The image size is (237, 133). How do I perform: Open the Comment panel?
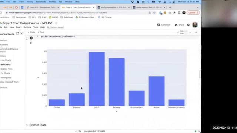164,25
